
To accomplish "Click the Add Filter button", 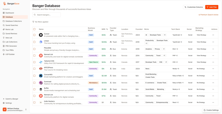I will pyautogui.click(x=212, y=7).
